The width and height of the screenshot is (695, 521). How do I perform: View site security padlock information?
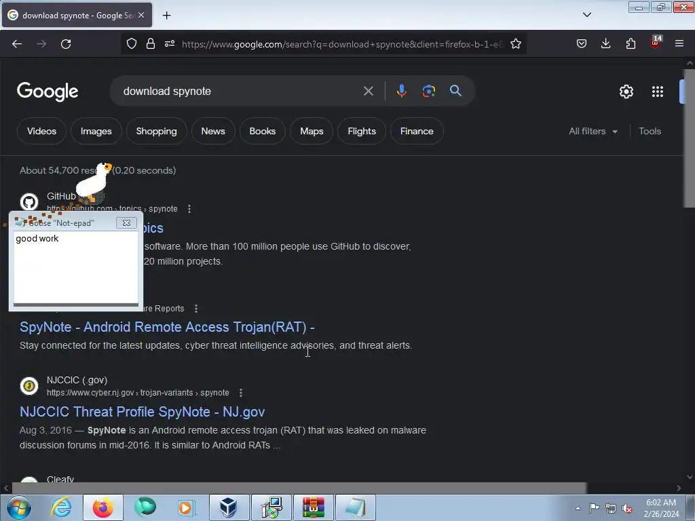point(151,44)
